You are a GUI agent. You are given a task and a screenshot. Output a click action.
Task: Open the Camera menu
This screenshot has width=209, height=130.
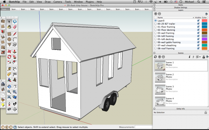click(x=57, y=2)
